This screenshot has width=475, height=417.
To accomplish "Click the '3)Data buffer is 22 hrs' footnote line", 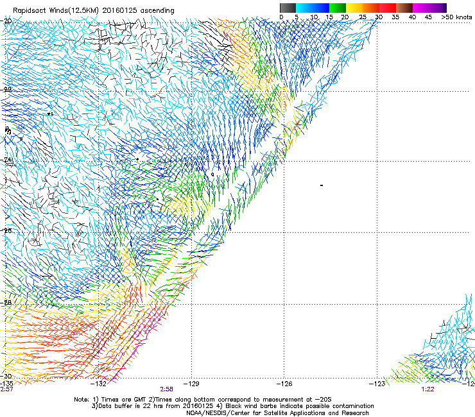I will (233, 406).
